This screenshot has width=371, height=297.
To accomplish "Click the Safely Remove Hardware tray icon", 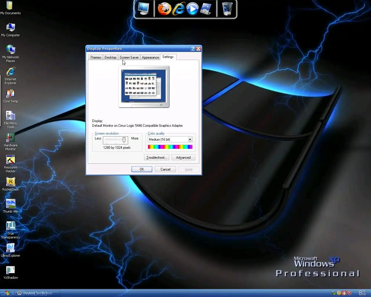I will pos(334,293).
